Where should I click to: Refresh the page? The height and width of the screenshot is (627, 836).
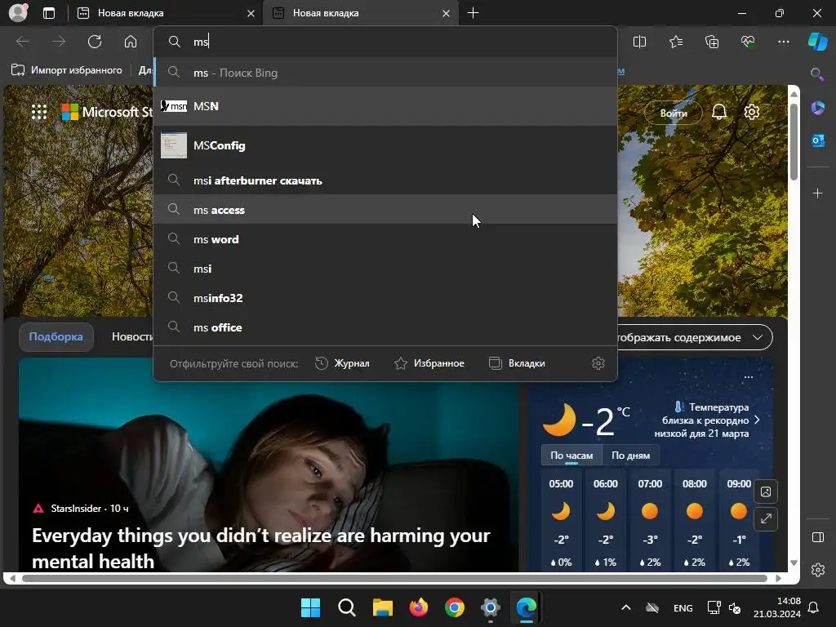(x=95, y=42)
